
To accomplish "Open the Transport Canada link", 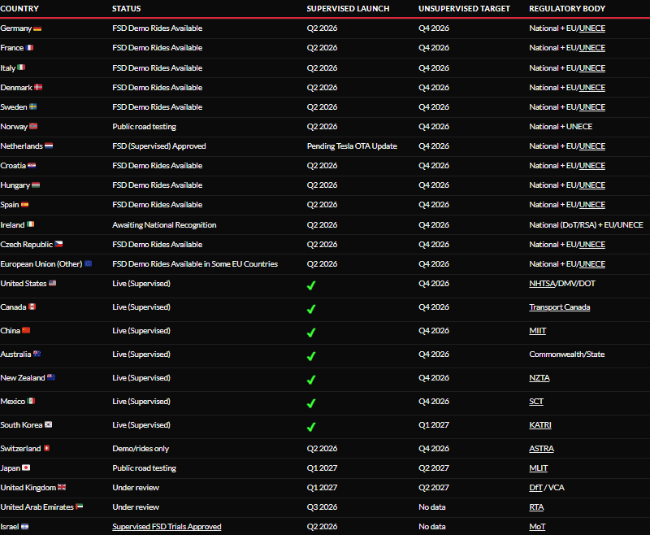I will coord(560,307).
